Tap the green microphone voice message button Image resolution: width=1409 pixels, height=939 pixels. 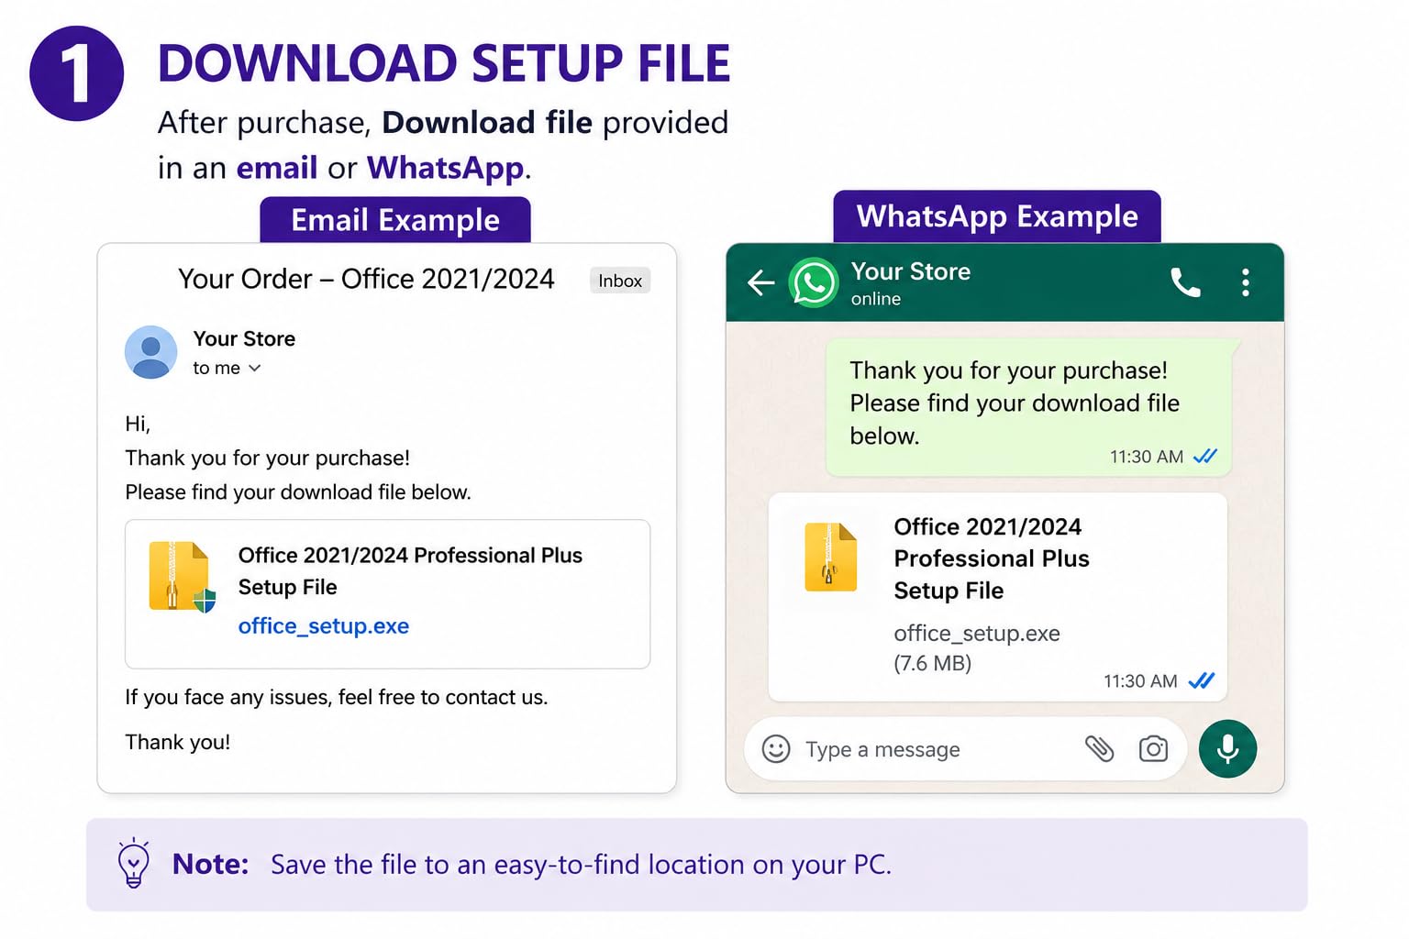[x=1227, y=748]
